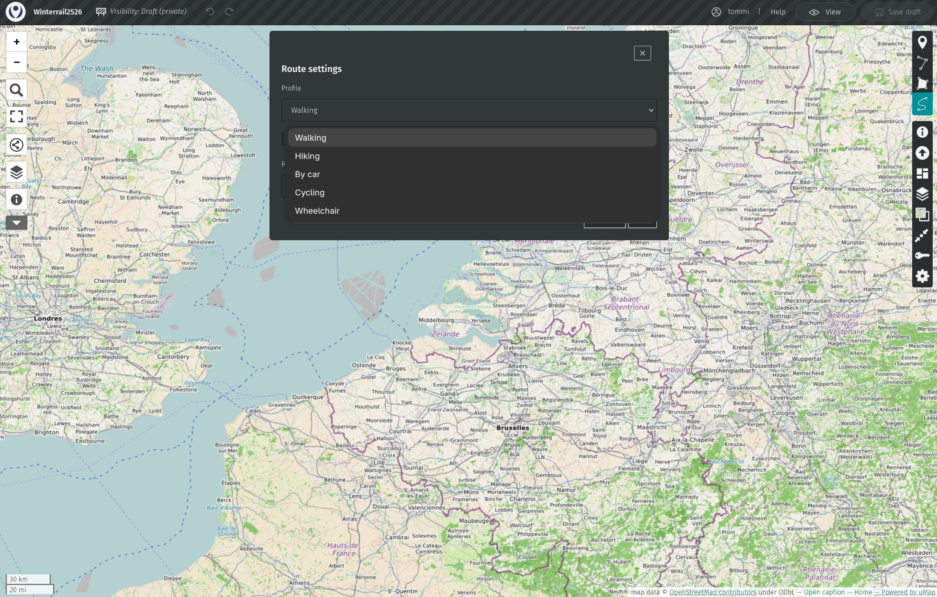Screen dimensions: 937x597
Task: Expand the Profile dropdown
Action: click(468, 110)
